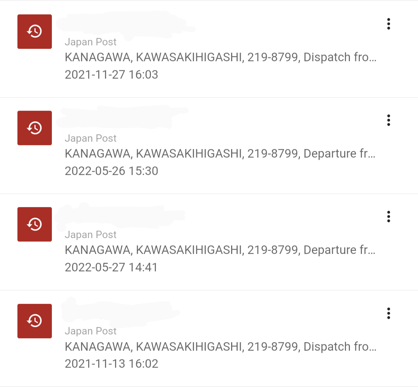Open three-dot menu for 2022-05-26 parcel
Image resolution: width=418 pixels, height=387 pixels.
(389, 120)
